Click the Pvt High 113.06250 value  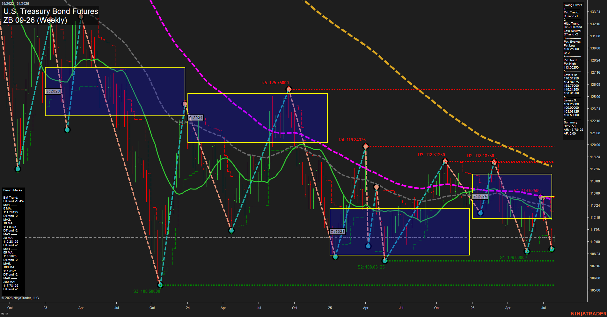pyautogui.click(x=571, y=66)
